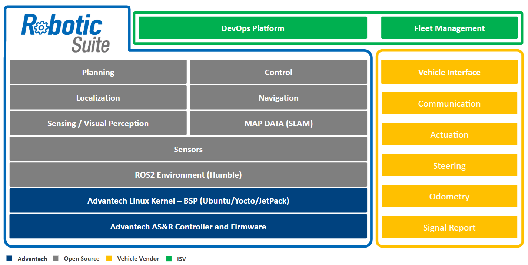This screenshot has width=528, height=265.
Task: Choose the Steering block
Action: [449, 165]
